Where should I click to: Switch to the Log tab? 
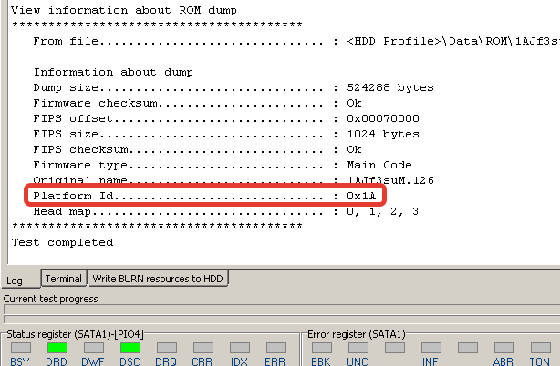click(x=15, y=280)
